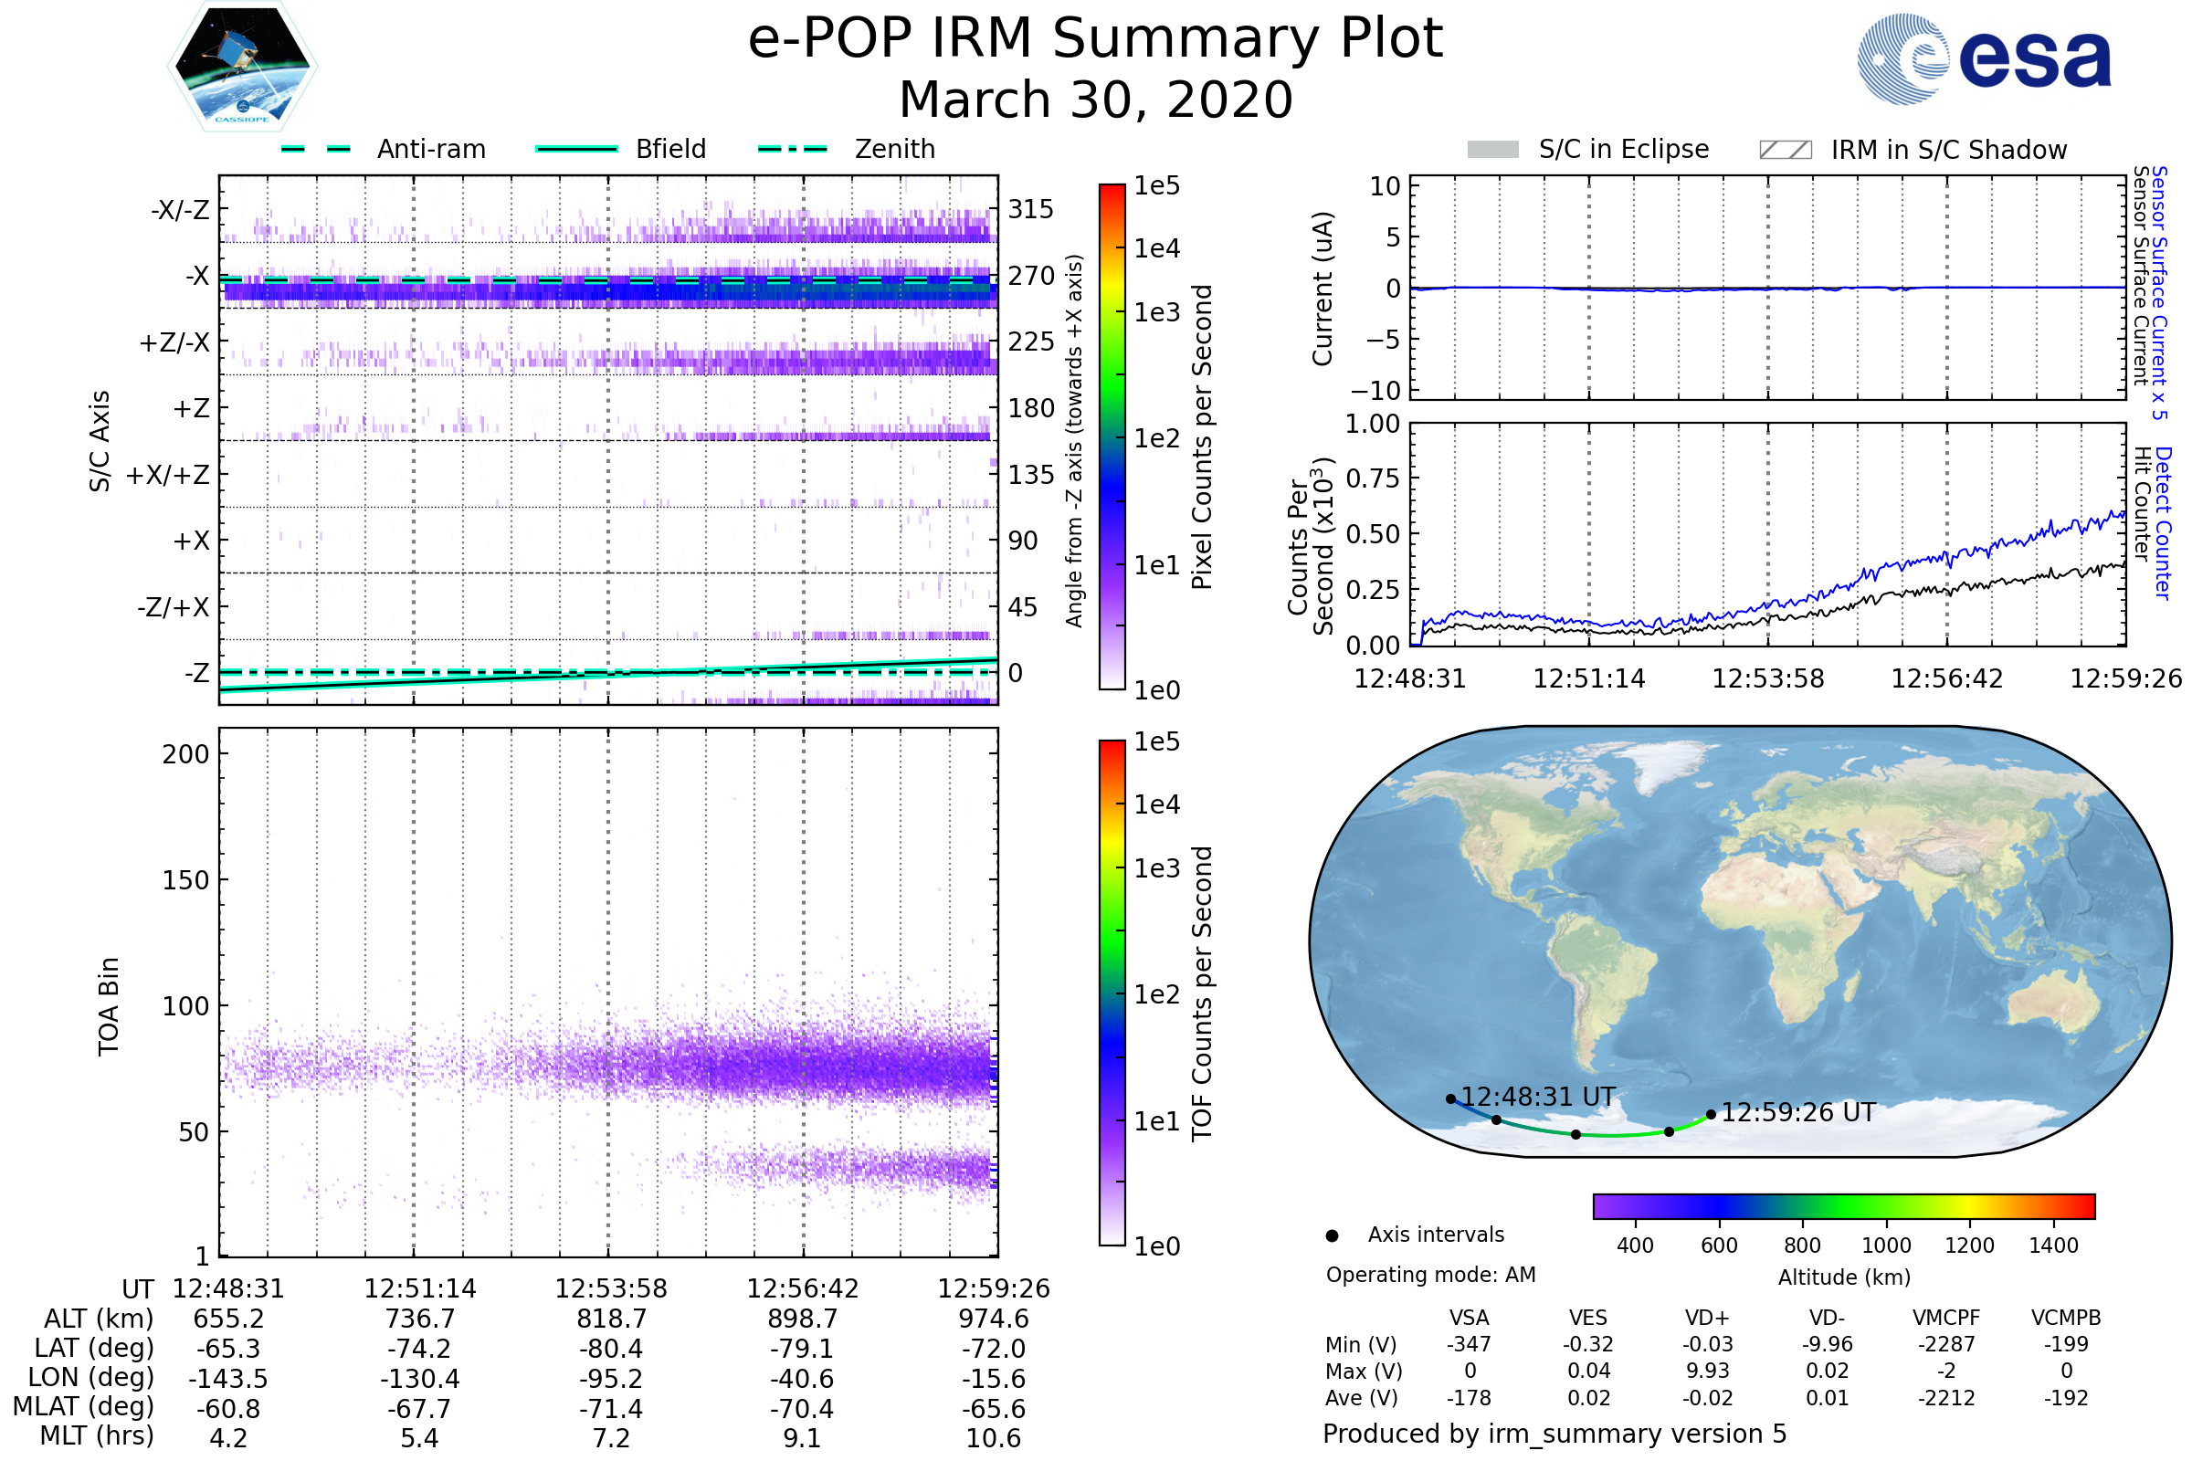Click the S/C in Eclipse gray legend patch
This screenshot has height=1461, width=2192.
pos(1492,150)
